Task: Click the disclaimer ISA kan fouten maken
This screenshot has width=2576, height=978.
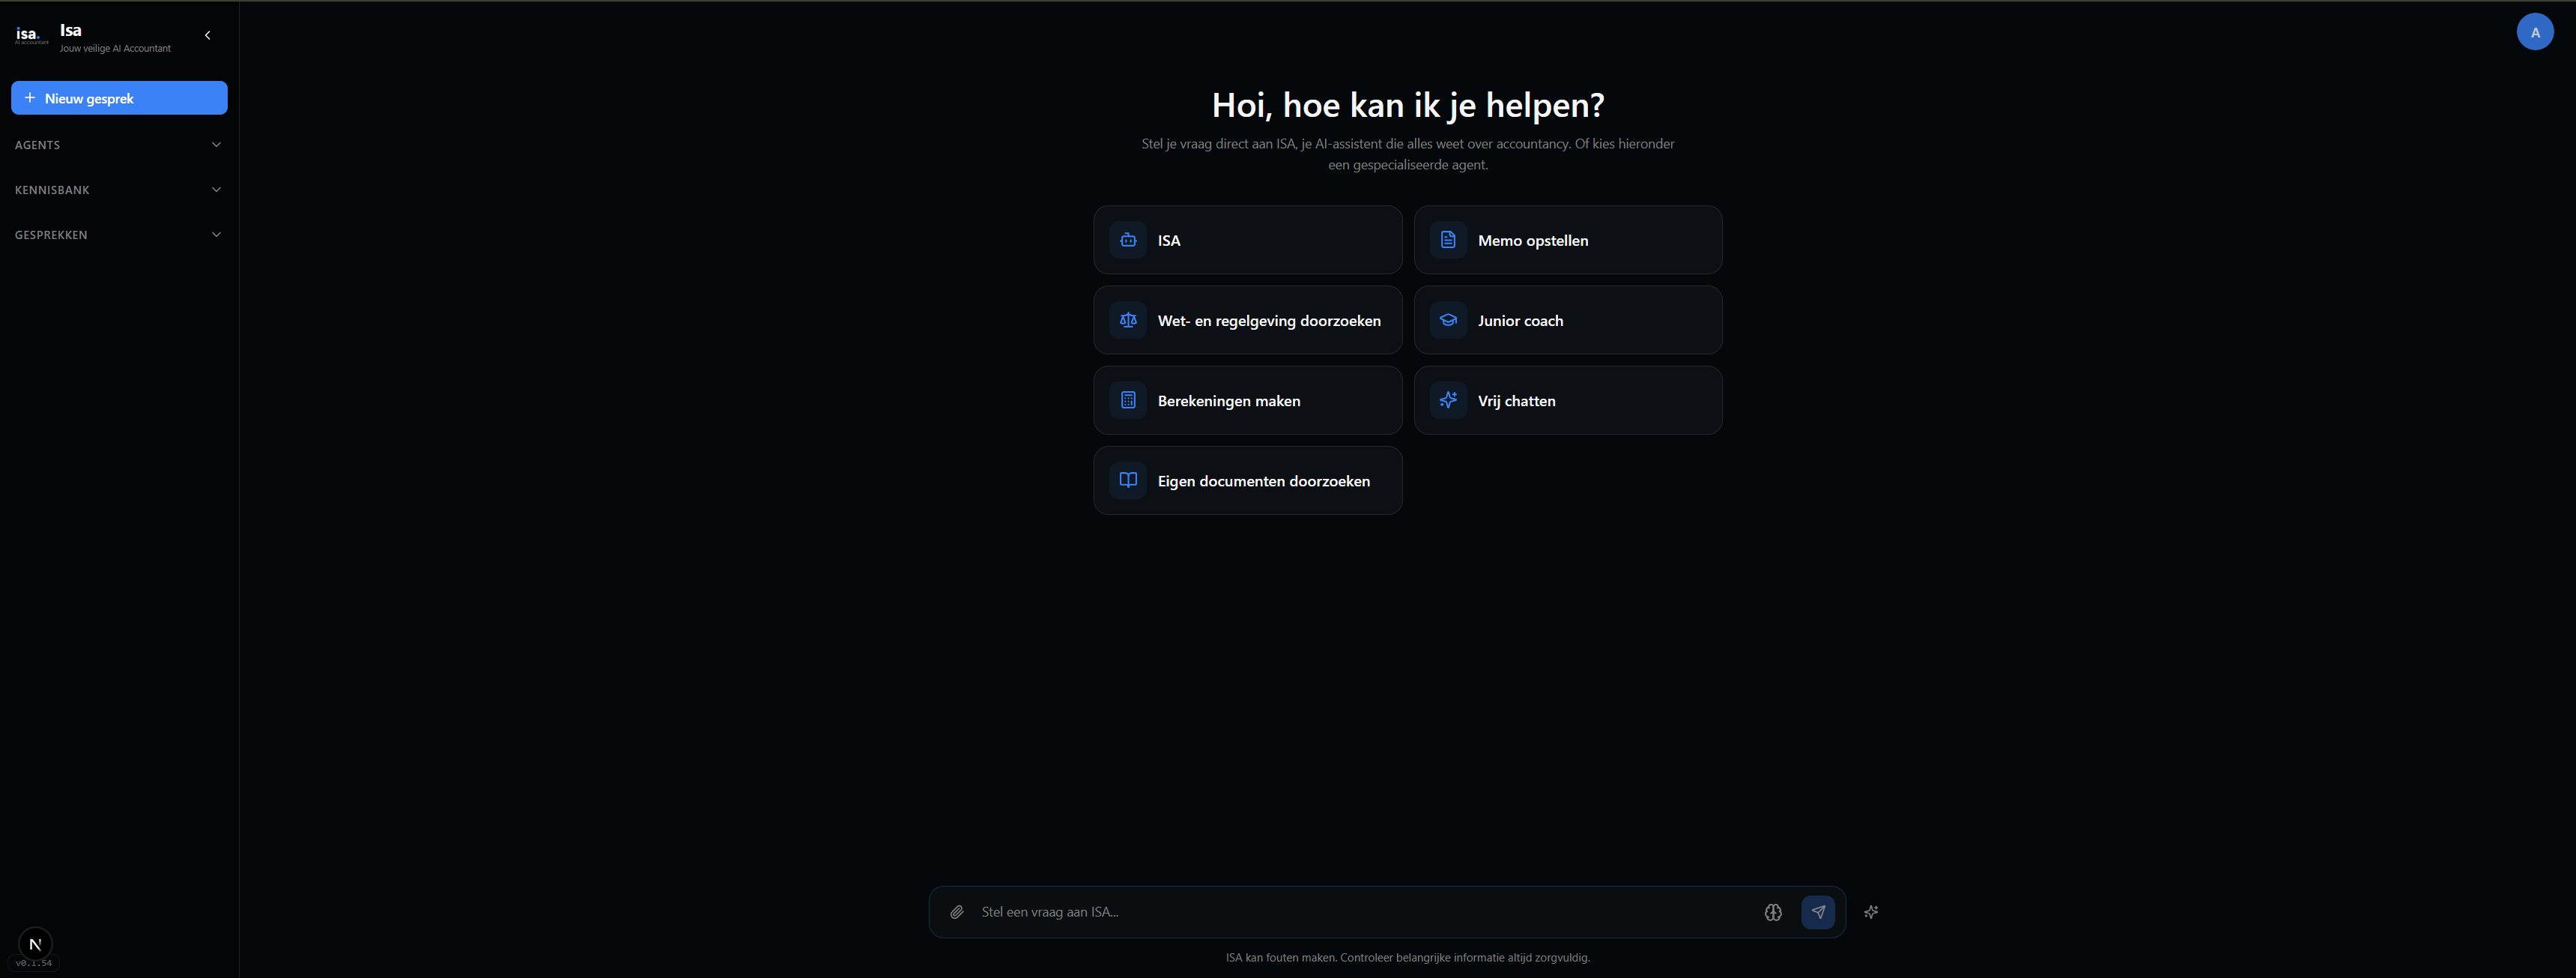Action: (1407, 957)
